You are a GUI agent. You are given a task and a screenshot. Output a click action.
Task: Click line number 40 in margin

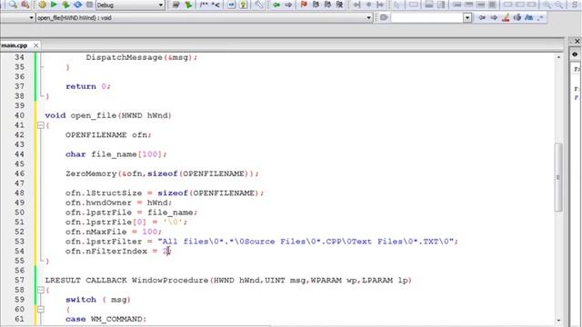point(20,115)
